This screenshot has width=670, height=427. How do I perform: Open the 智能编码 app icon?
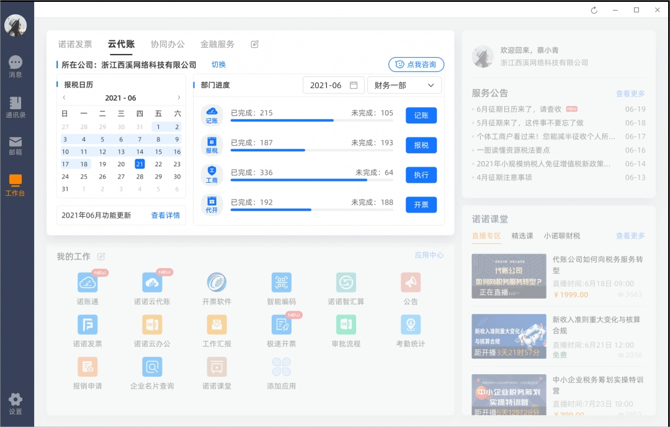pos(281,283)
